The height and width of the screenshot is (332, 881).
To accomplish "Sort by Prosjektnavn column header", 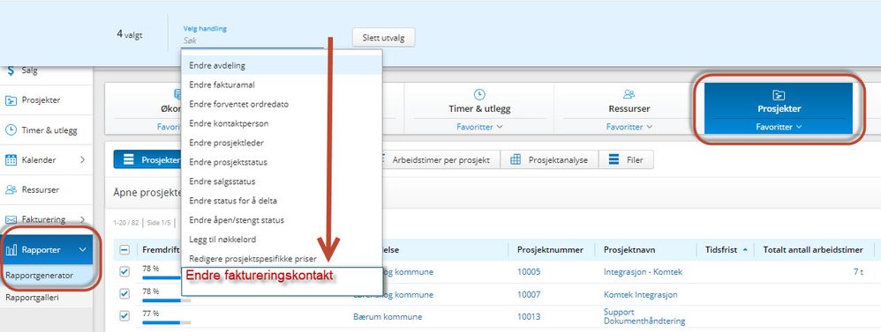I will click(629, 250).
